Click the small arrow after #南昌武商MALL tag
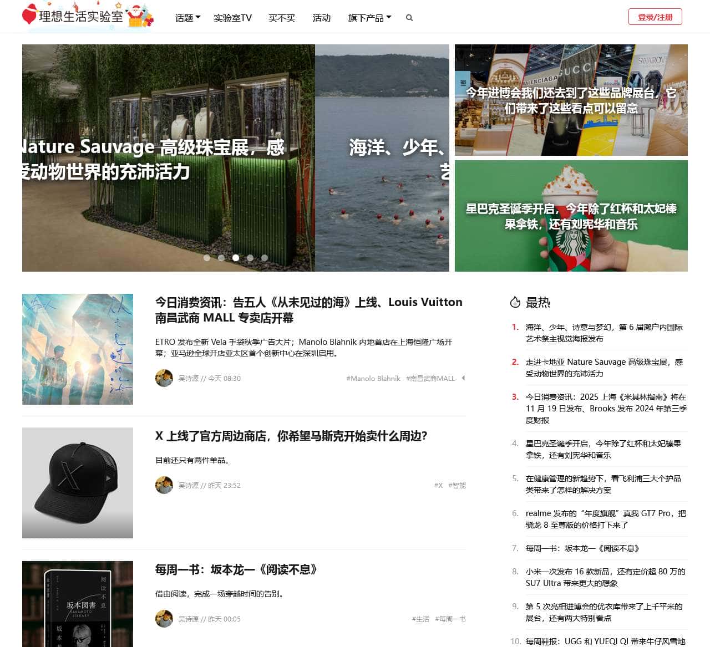This screenshot has width=710, height=647. click(x=463, y=378)
